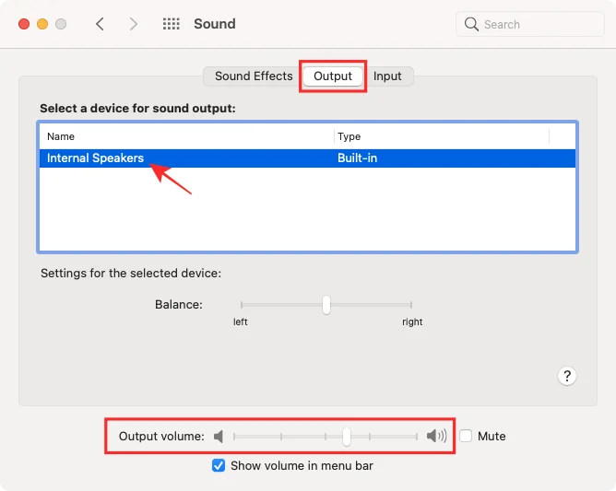Sort devices by Name column header
Screen dimensions: 616x491
(x=184, y=136)
